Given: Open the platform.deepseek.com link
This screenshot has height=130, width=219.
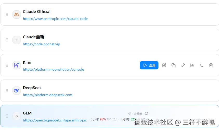Looking at the screenshot, I should click(x=48, y=95).
